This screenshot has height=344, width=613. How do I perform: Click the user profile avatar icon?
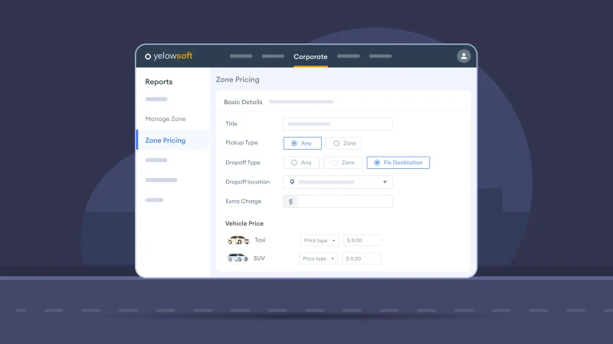pyautogui.click(x=464, y=57)
